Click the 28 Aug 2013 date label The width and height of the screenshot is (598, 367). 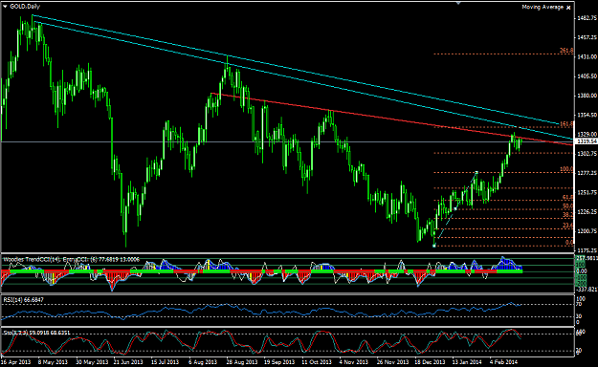tap(241, 361)
